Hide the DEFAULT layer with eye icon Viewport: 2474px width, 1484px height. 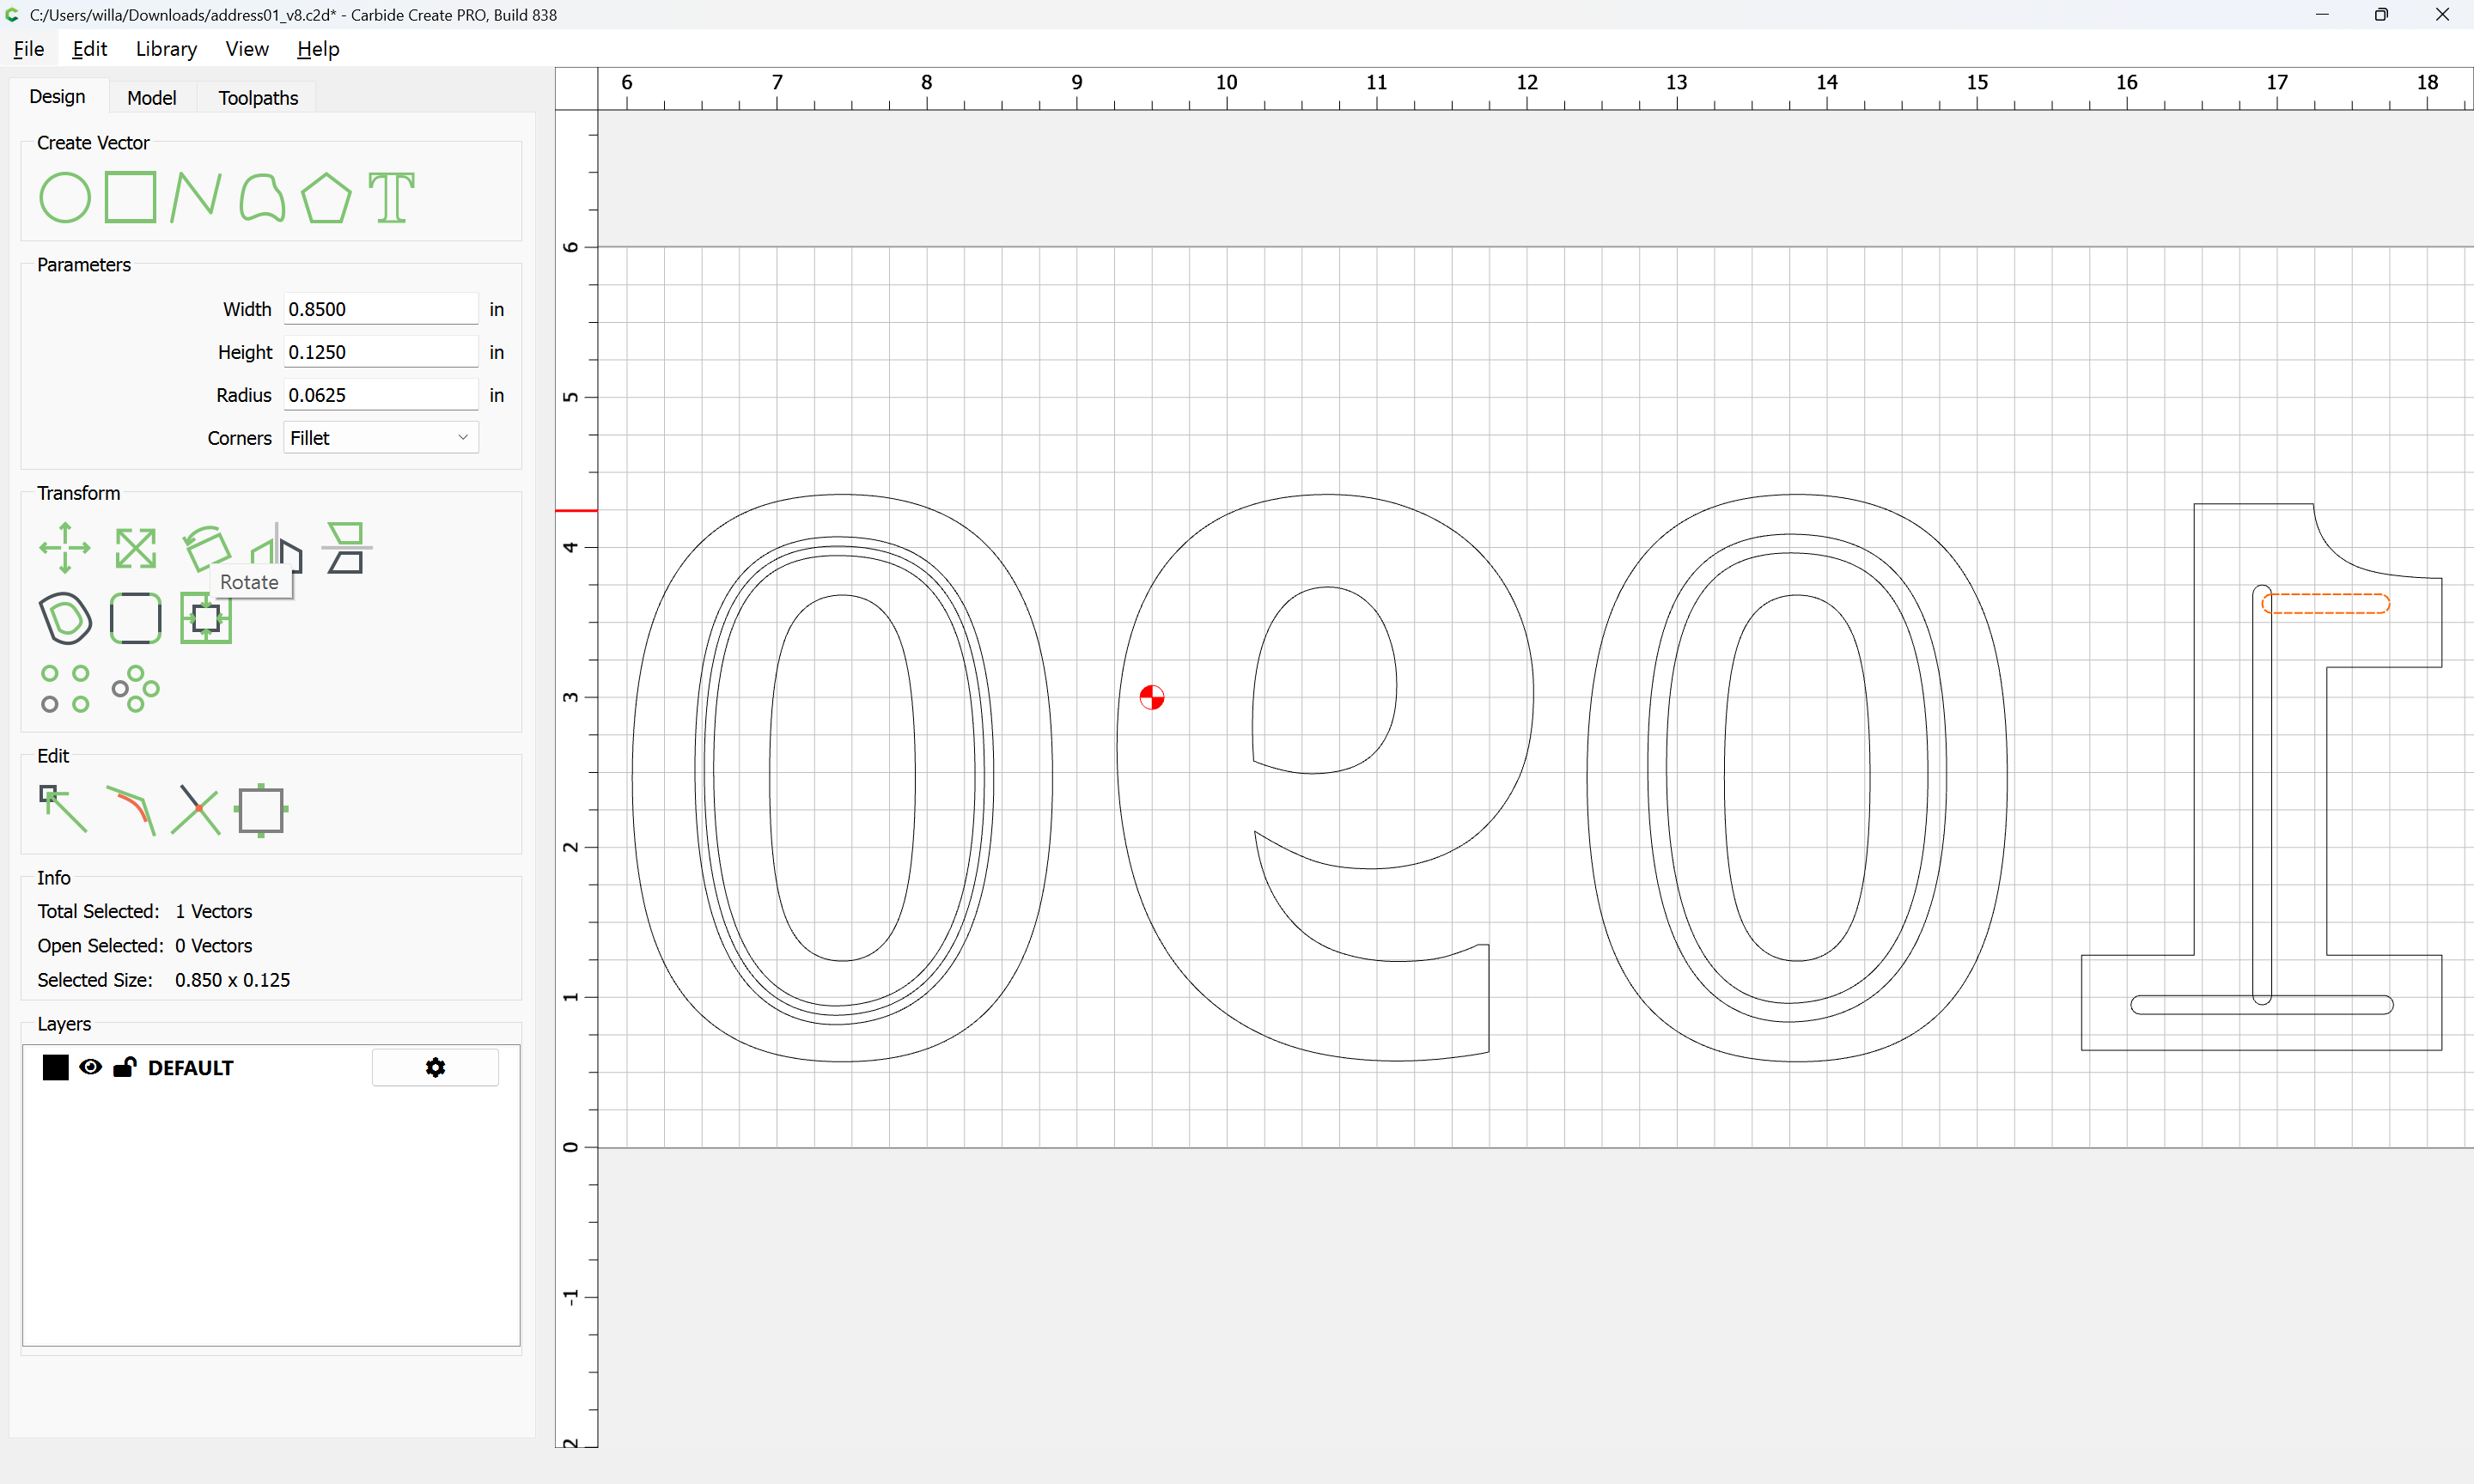90,1067
